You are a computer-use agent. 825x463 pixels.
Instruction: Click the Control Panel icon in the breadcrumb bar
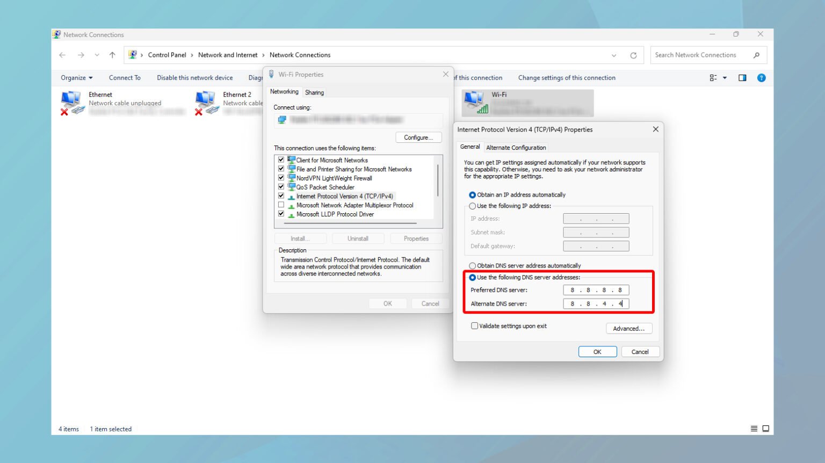coord(133,55)
